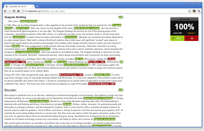204x131 pixels.
Task: Open the Toronto-Dominion Centre link
Action: pyautogui.click(x=76, y=65)
